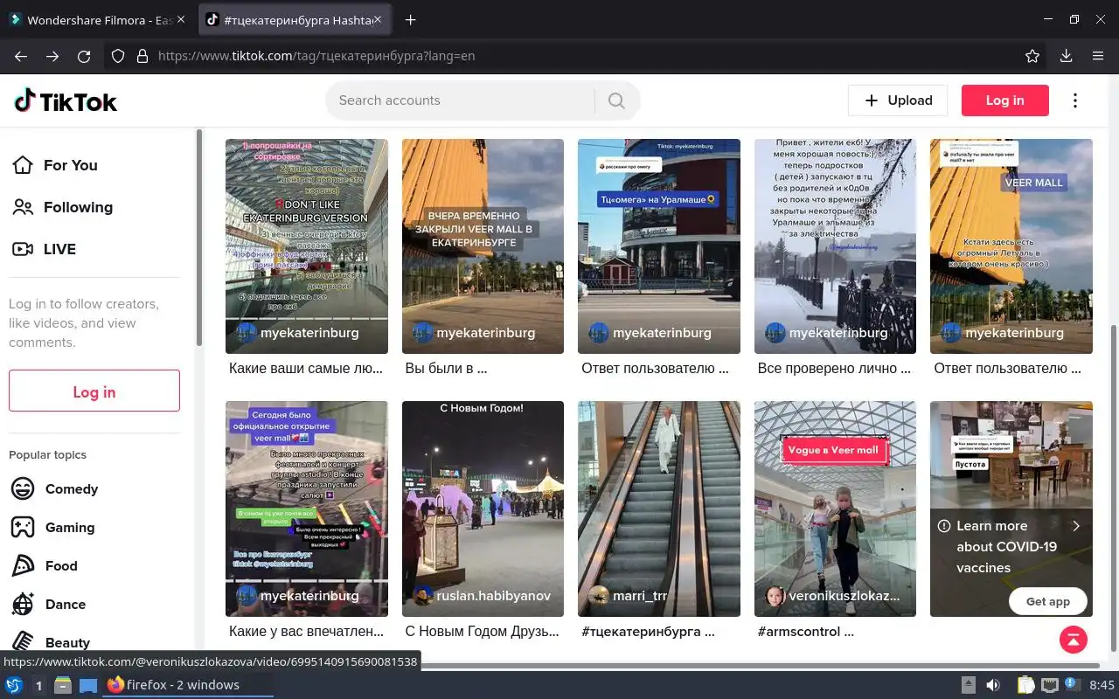This screenshot has width=1119, height=699.
Task: Open the Vogue в Veer mall video
Action: [835, 509]
